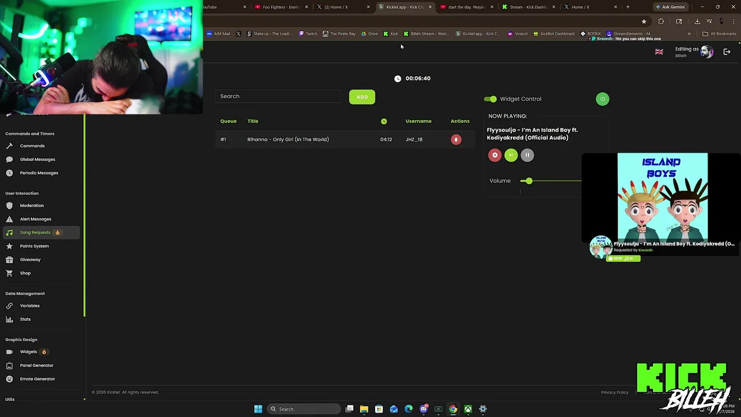Click the song Search input field
The height and width of the screenshot is (417, 741).
[278, 96]
